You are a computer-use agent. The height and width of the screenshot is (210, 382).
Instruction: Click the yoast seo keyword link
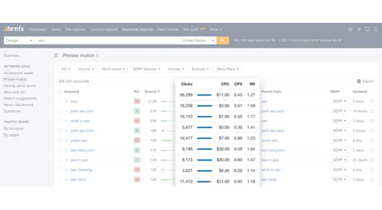click(x=79, y=140)
